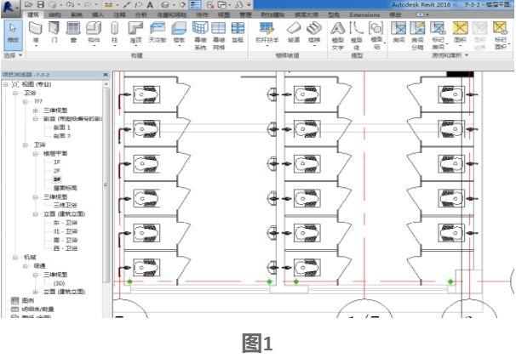The width and height of the screenshot is (516, 358).
Task: Switch to the 建筑 Architecture ribbon tab
Action: (33, 14)
